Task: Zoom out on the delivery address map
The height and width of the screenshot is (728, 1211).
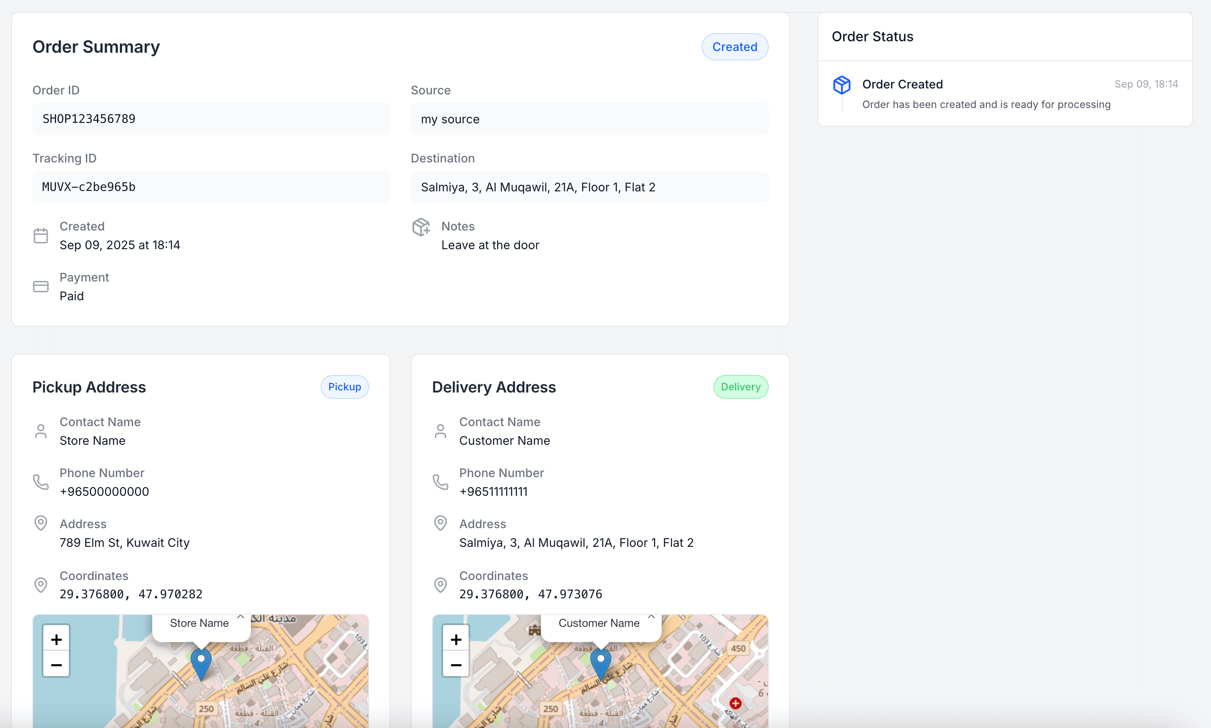Action: pos(456,665)
